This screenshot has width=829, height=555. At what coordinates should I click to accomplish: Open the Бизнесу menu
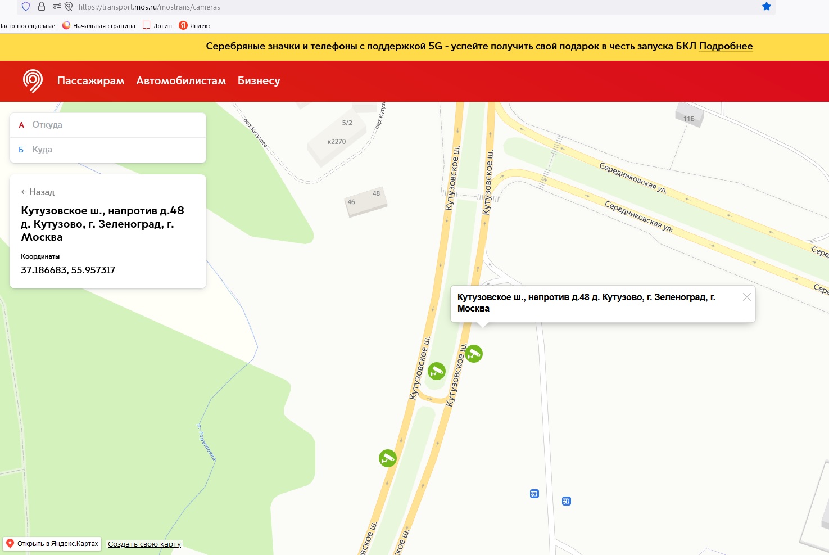tap(259, 81)
